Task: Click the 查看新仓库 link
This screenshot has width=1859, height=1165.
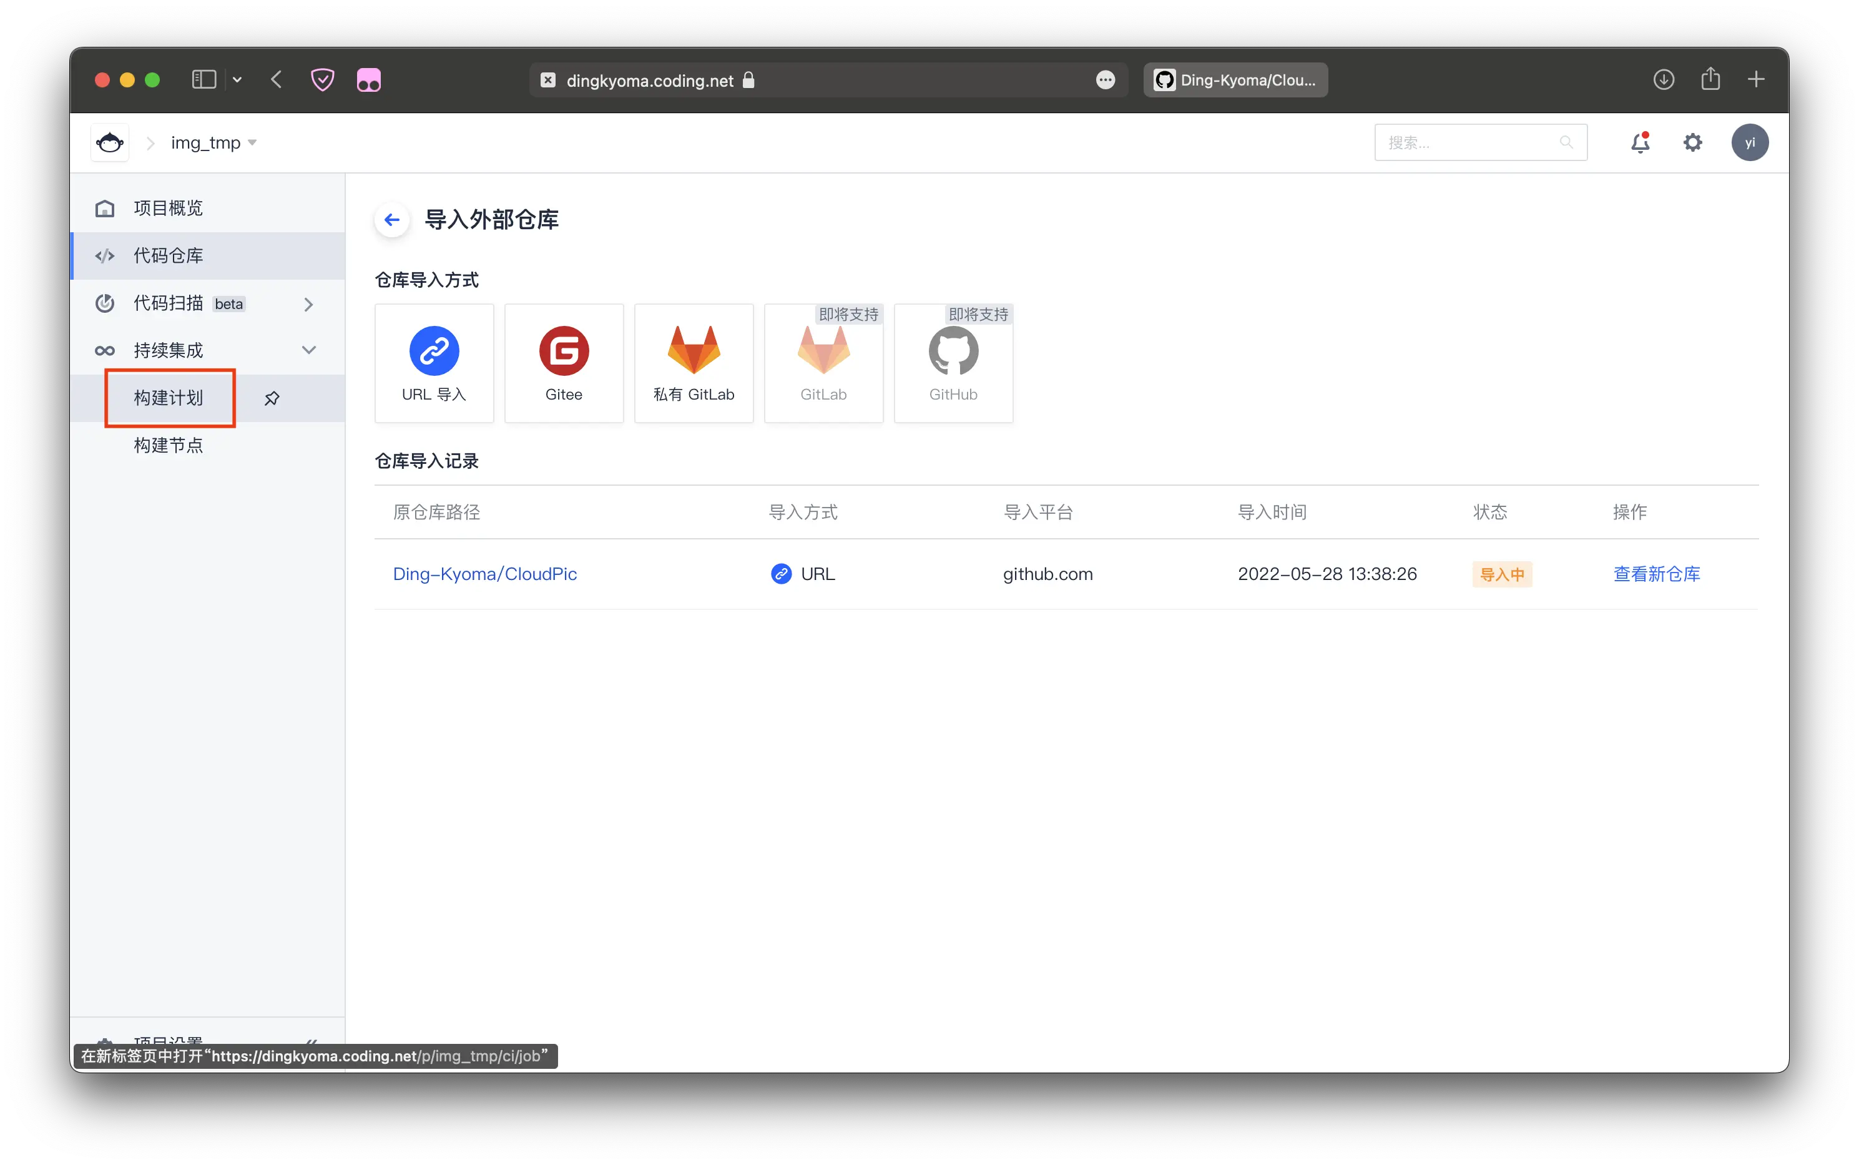Action: [x=1656, y=574]
